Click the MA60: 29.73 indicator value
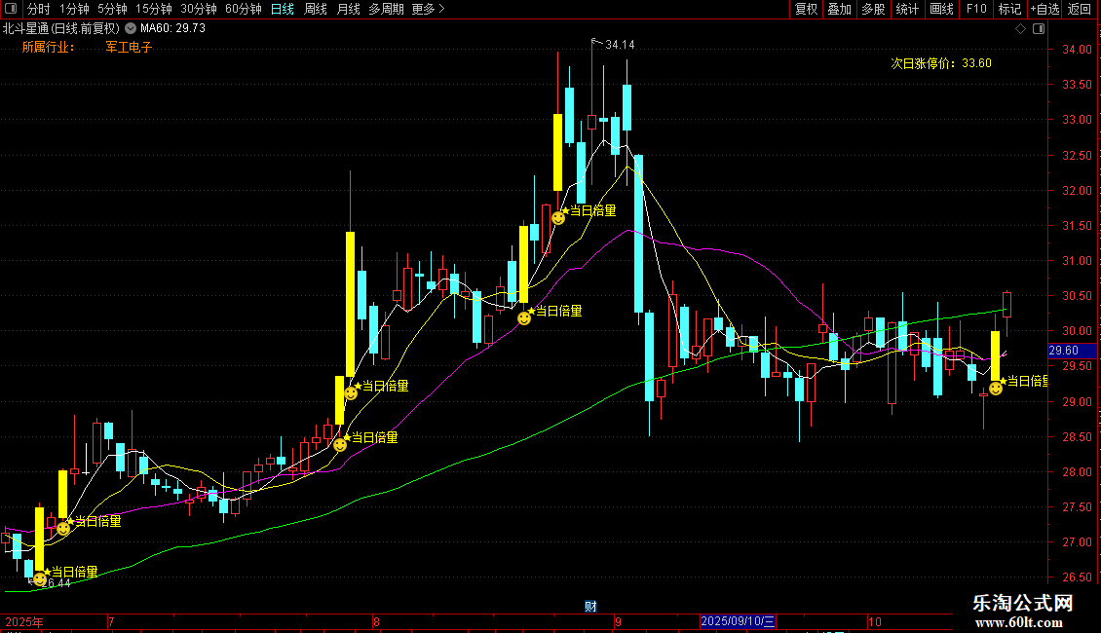The image size is (1101, 633). point(172,28)
